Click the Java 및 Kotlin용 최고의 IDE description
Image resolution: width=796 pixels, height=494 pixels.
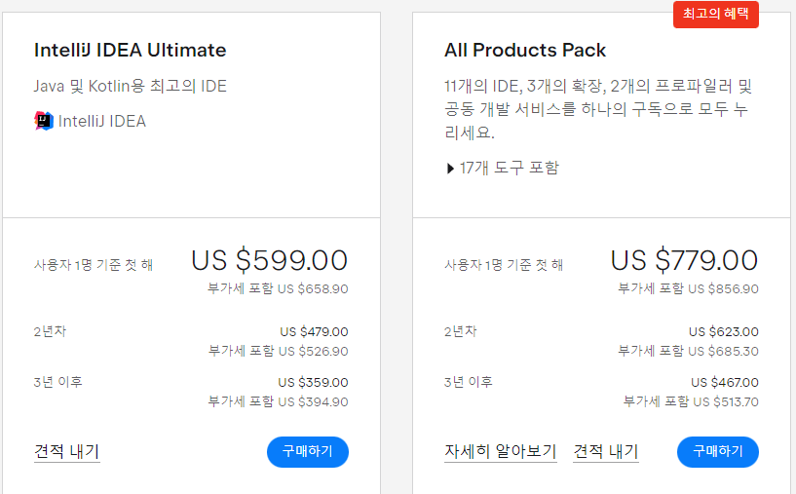[x=130, y=86]
